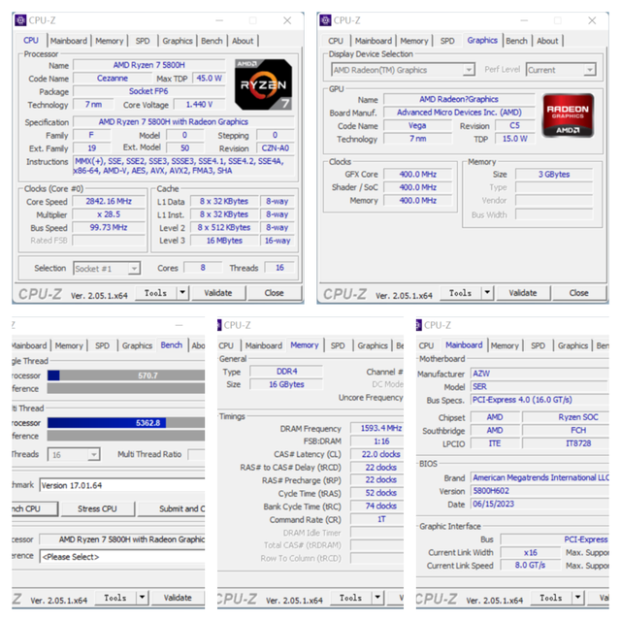Image resolution: width=621 pixels, height=621 pixels.
Task: Click the LPCIO model IT8728 value
Action: [x=566, y=443]
